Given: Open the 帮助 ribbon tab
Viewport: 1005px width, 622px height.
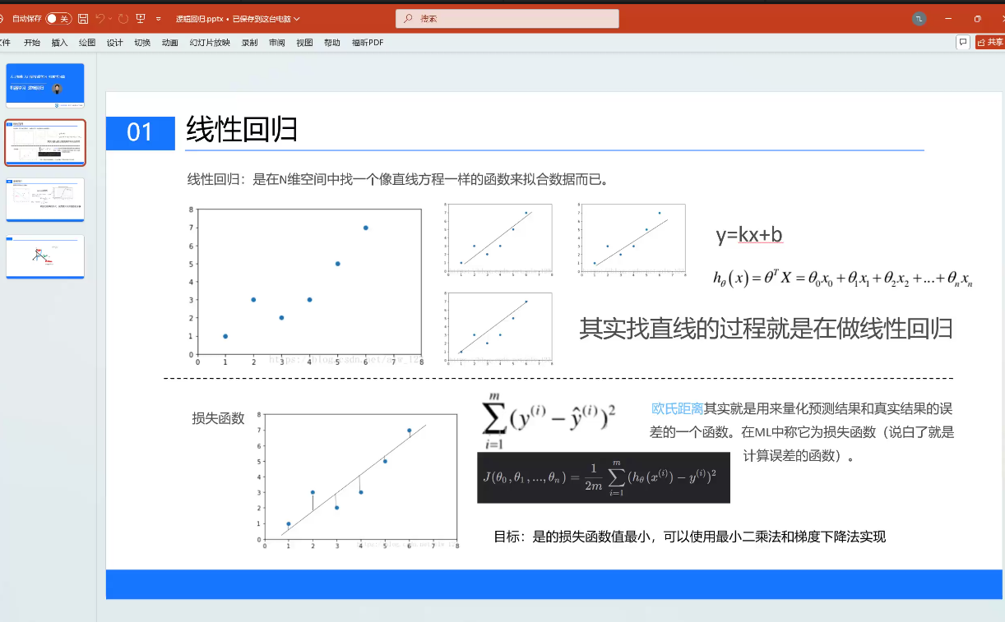Looking at the screenshot, I should [x=332, y=43].
